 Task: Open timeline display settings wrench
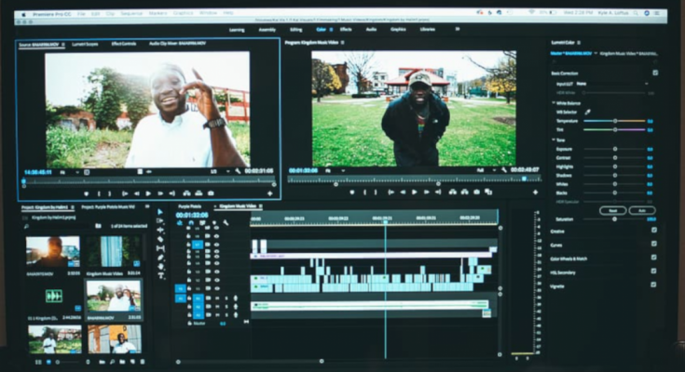click(x=226, y=223)
